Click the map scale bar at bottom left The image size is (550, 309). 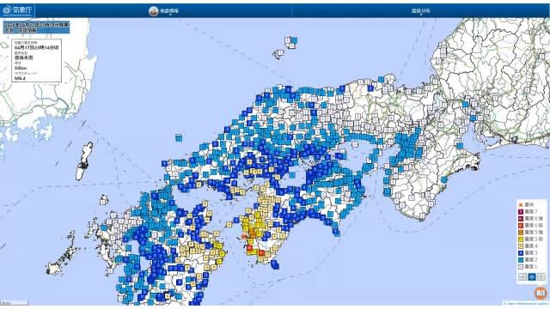14,303
